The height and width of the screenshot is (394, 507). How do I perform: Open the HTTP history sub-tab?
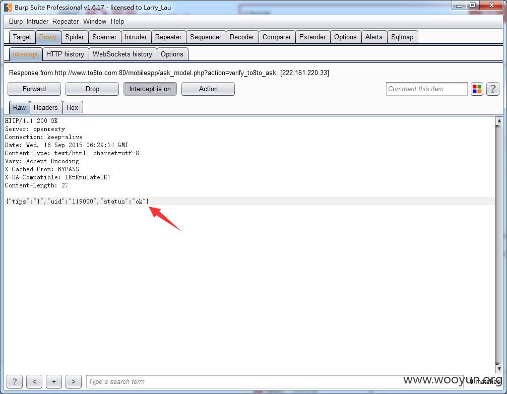pyautogui.click(x=66, y=54)
